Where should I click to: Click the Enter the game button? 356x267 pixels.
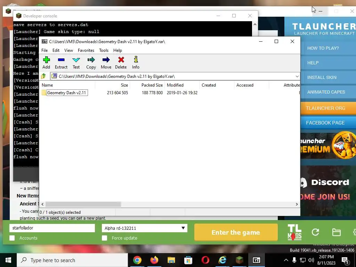[236, 232]
